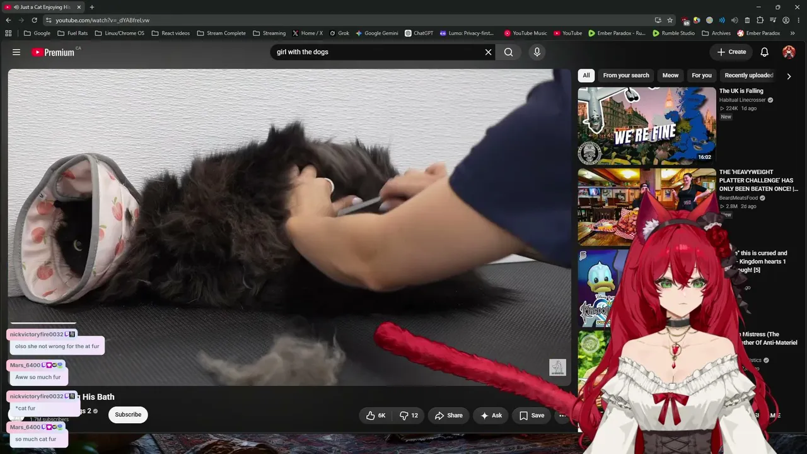Open 'The UK is Falling' title link
The image size is (807, 454).
(x=741, y=91)
